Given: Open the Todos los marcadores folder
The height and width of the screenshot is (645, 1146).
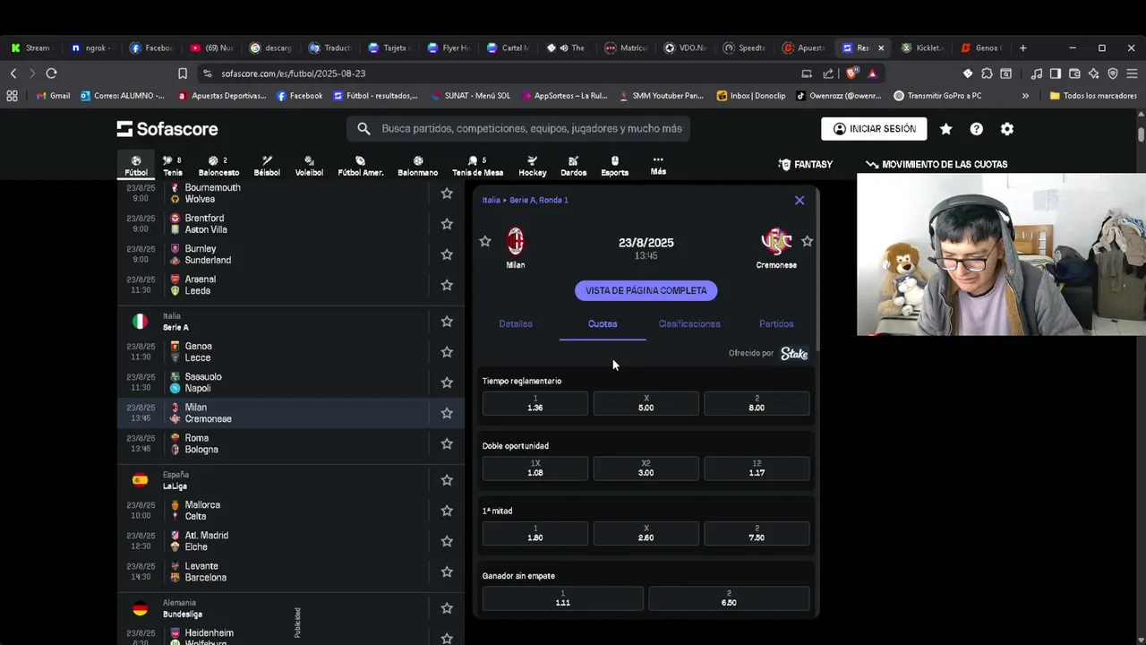Looking at the screenshot, I should 1093,96.
